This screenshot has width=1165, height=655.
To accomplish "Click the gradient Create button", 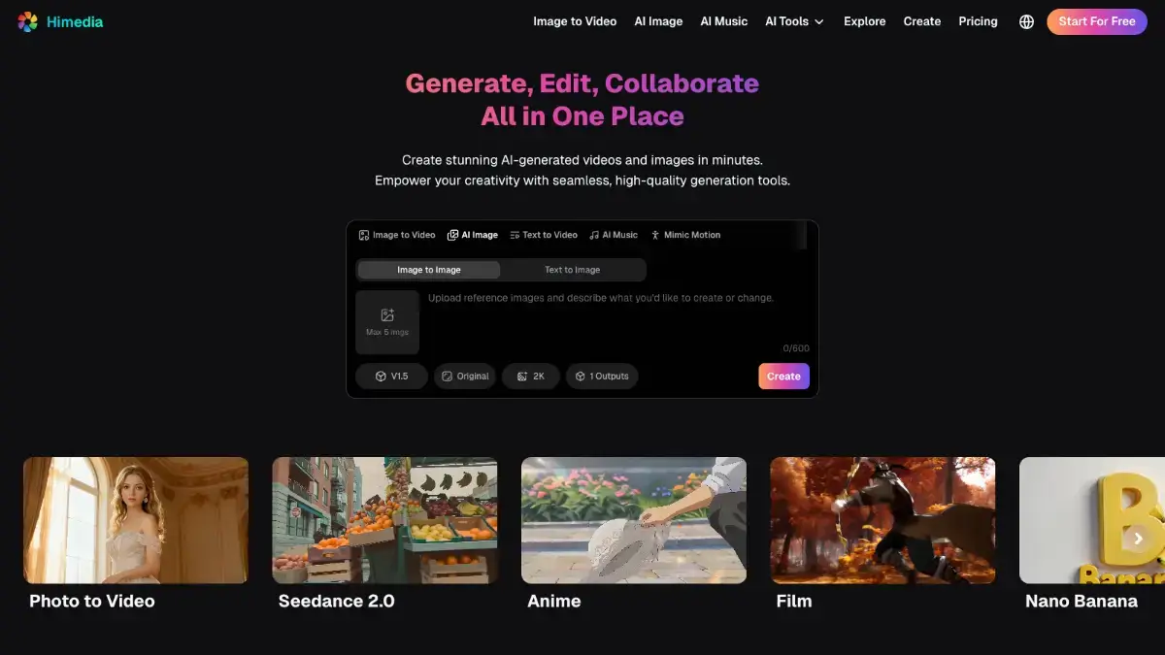I will 783,377.
